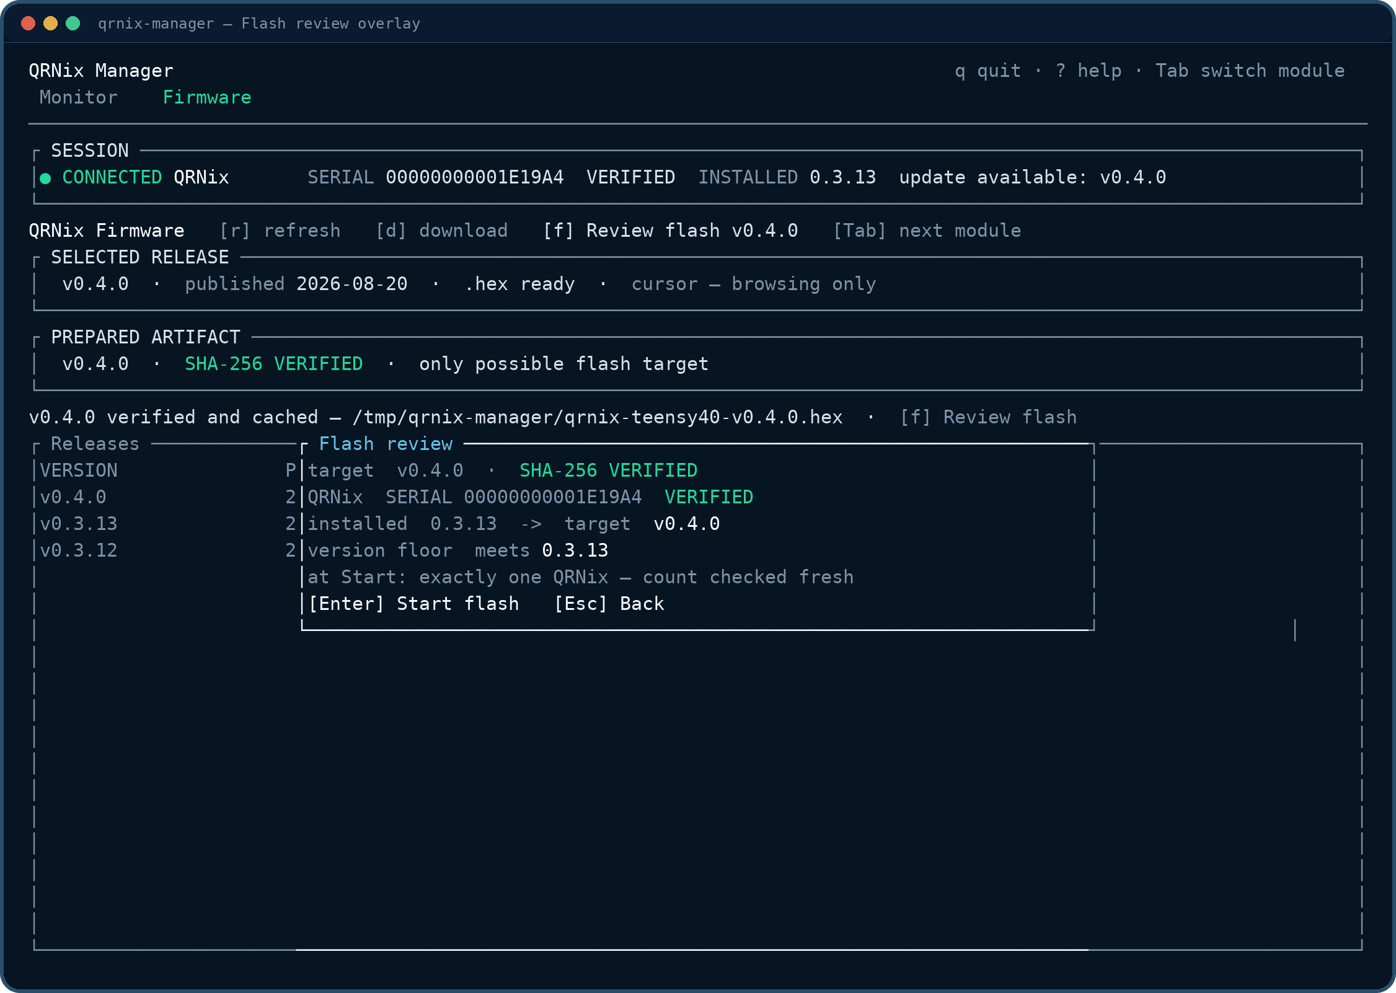The image size is (1396, 993).
Task: Click the green connected status dot
Action: (45, 179)
